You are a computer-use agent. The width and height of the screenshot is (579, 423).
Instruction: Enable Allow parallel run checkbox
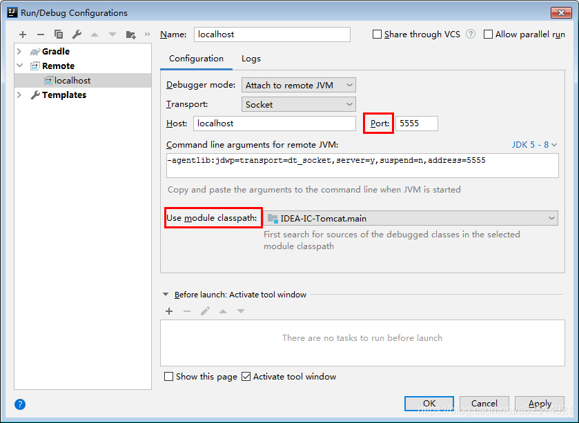coord(488,35)
